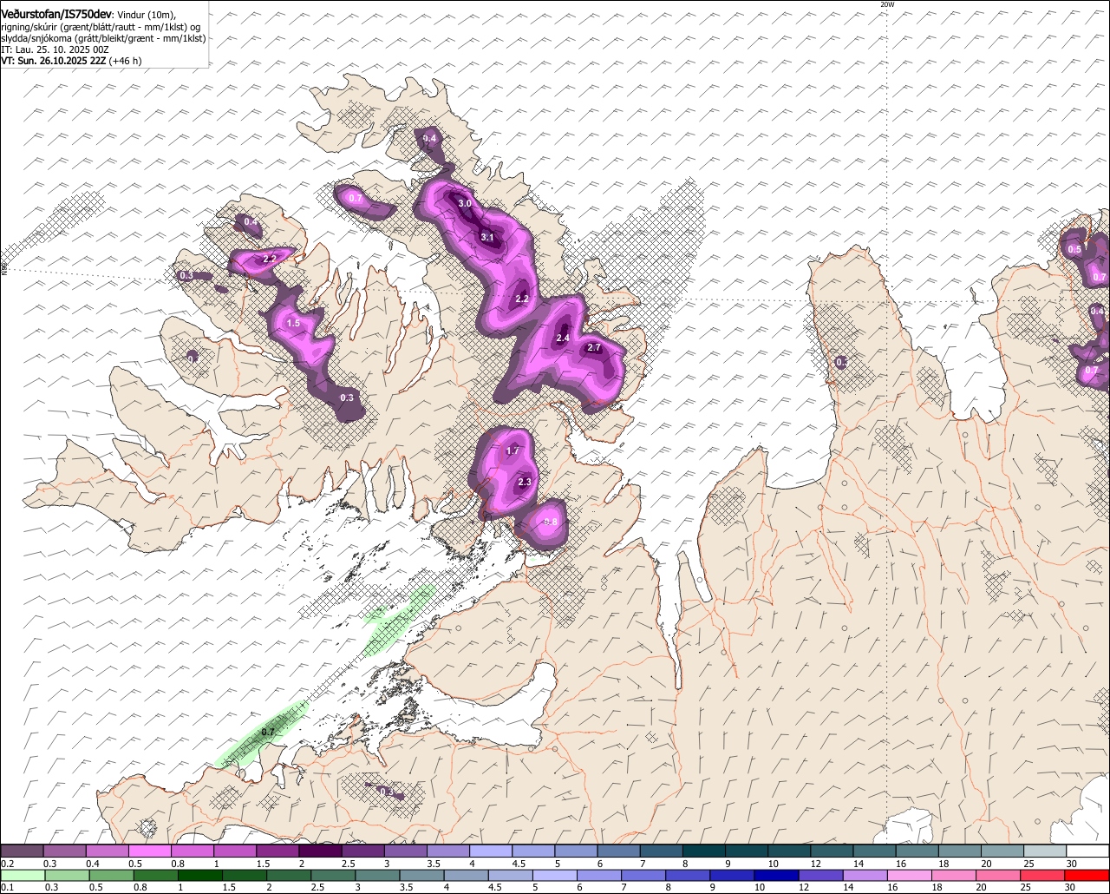
Task: Click the darkest purple upper swatch at 2
Action: (x=321, y=851)
